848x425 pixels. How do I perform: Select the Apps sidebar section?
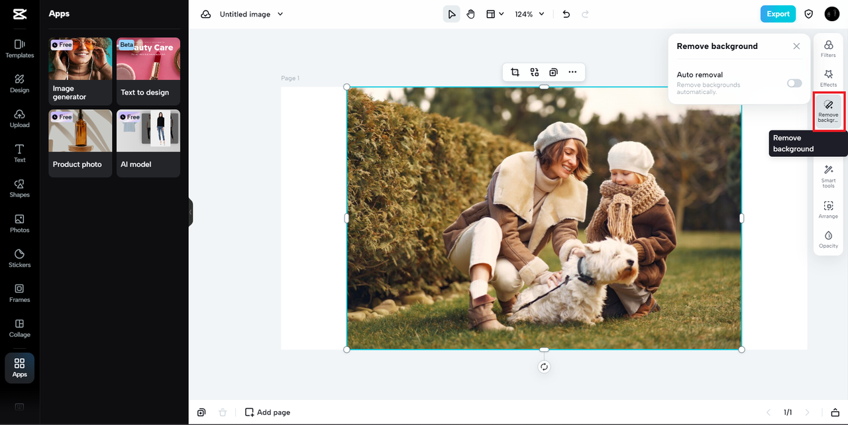pyautogui.click(x=20, y=367)
